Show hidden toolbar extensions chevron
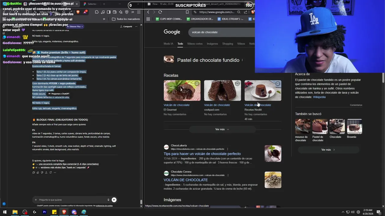Image resolution: width=385 pixels, height=216 pixels. click(133, 12)
